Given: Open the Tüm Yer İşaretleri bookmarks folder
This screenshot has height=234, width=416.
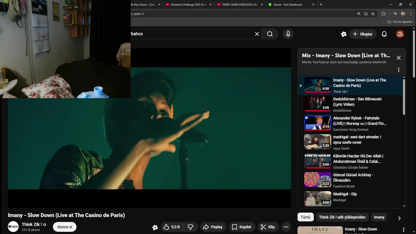Looking at the screenshot, I should [400, 22].
